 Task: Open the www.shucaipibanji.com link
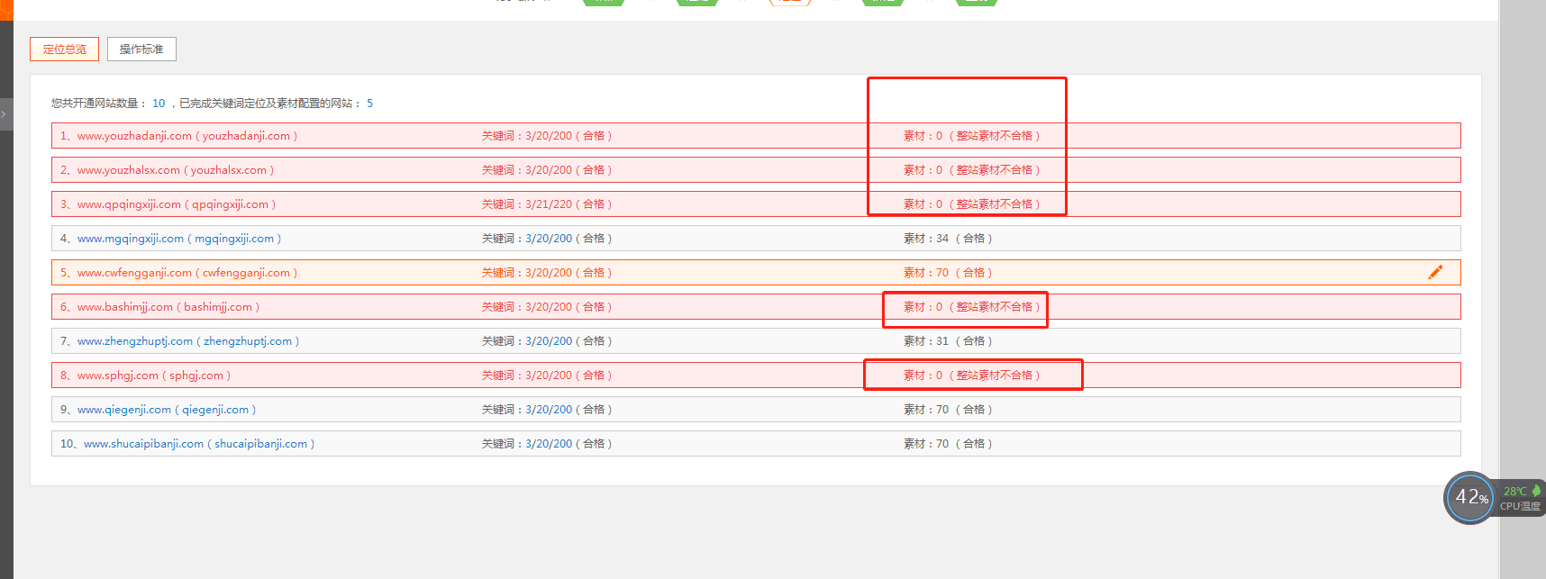(143, 444)
